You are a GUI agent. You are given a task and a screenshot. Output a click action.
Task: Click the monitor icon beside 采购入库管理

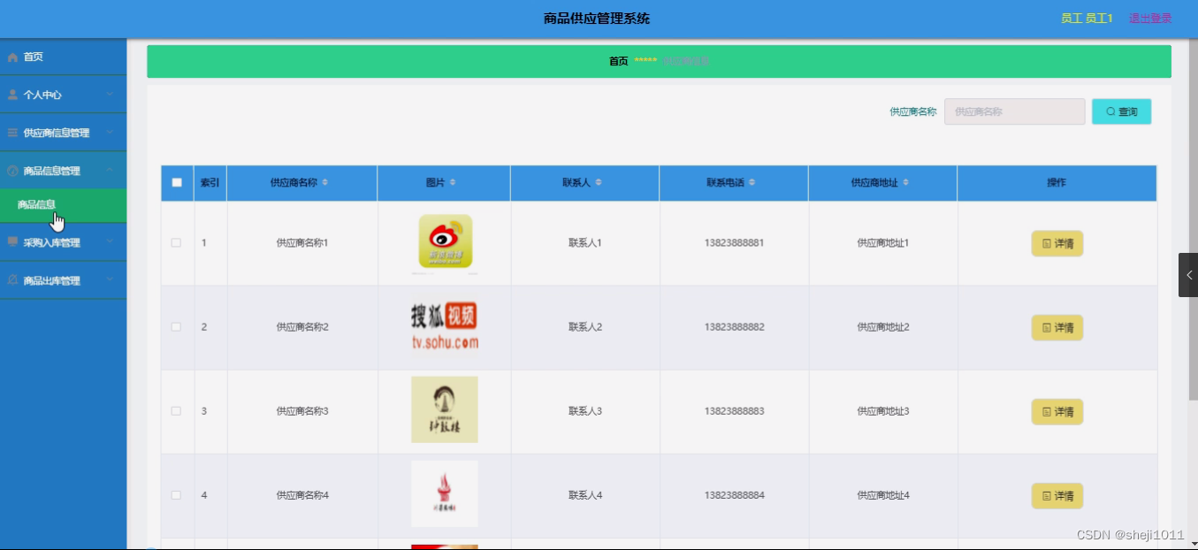11,241
